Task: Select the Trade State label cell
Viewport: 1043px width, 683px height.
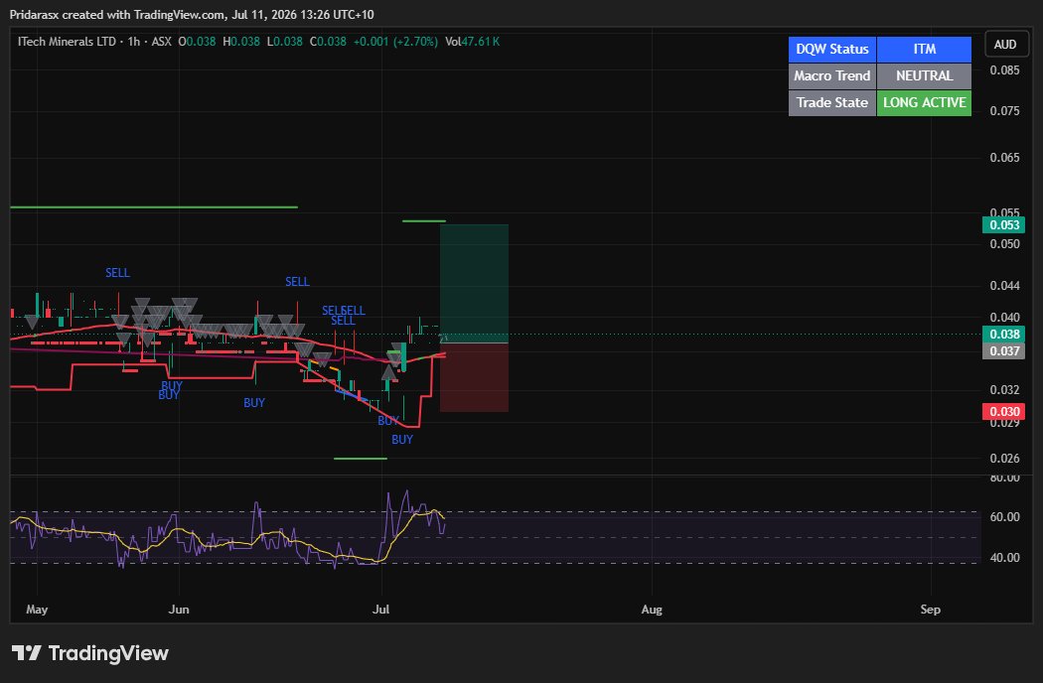Action: tap(832, 103)
